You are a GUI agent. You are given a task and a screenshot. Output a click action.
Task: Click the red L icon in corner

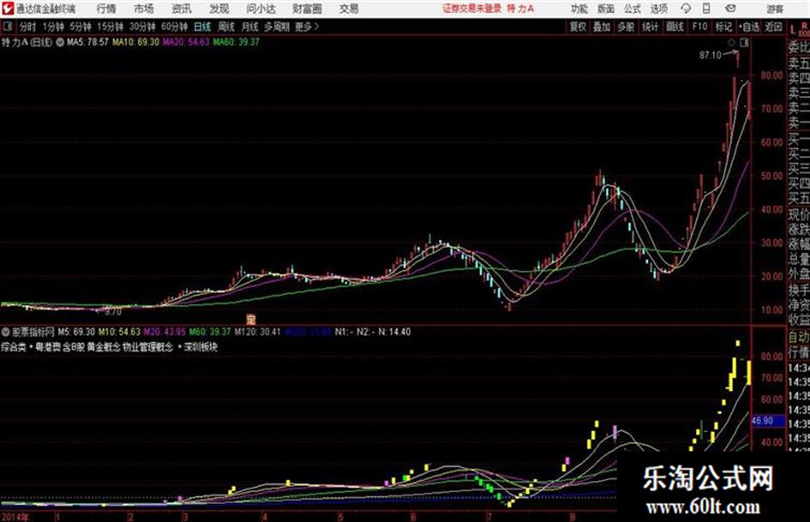[x=793, y=31]
